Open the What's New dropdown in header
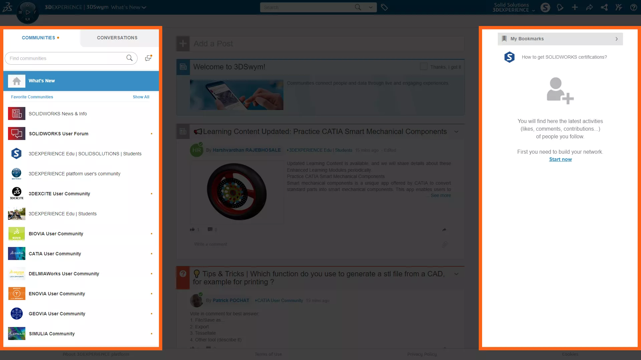641x360 pixels. point(129,7)
